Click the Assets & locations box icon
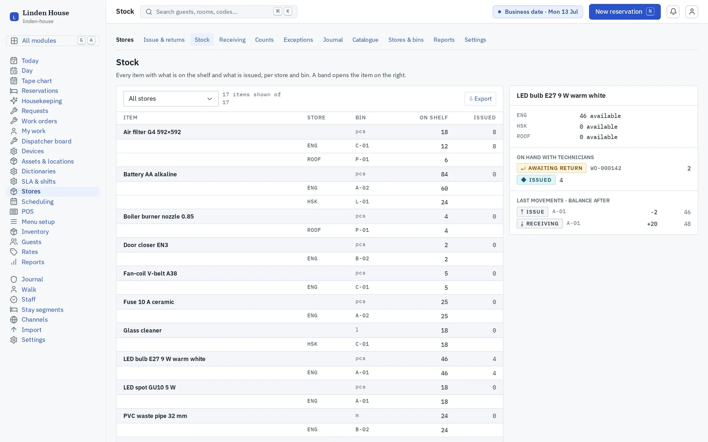708x442 pixels. point(14,162)
